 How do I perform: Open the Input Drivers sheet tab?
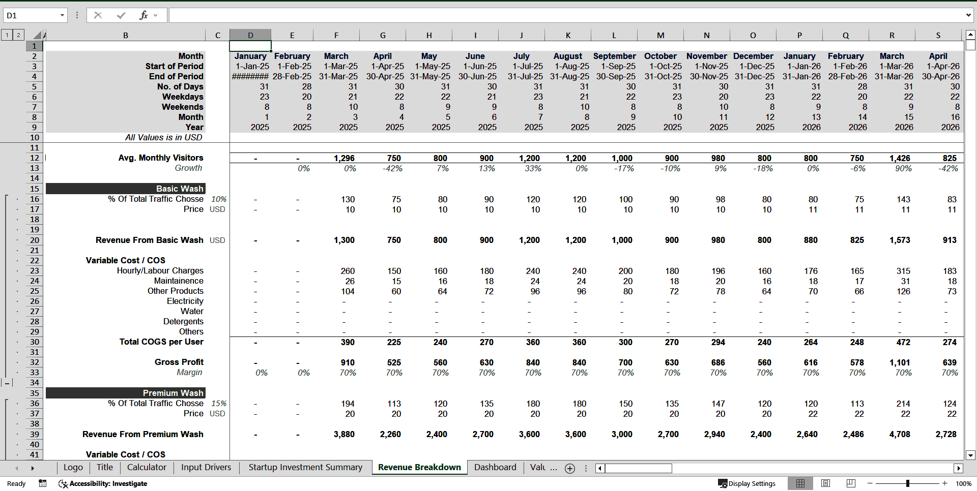(206, 468)
